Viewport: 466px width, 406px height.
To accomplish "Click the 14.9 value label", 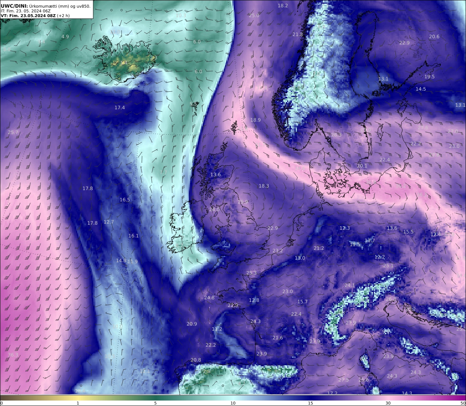I will pos(121,260).
